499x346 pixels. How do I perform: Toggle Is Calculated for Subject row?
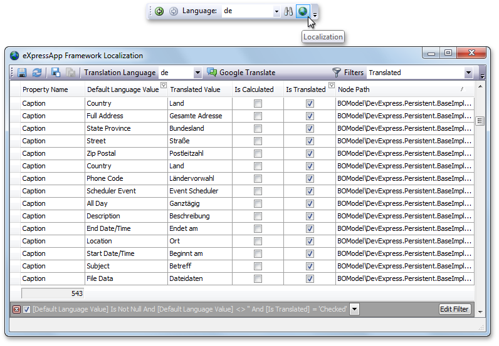click(258, 266)
